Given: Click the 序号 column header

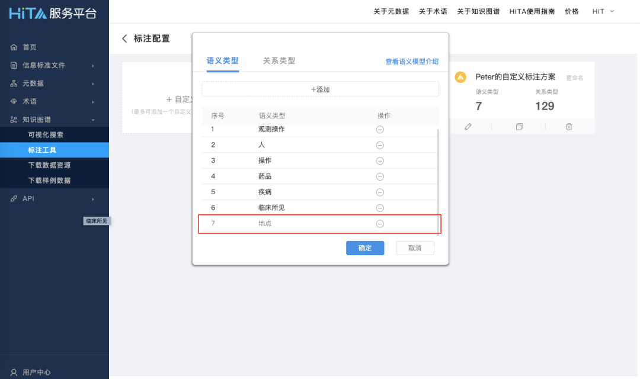Looking at the screenshot, I should click(x=217, y=116).
